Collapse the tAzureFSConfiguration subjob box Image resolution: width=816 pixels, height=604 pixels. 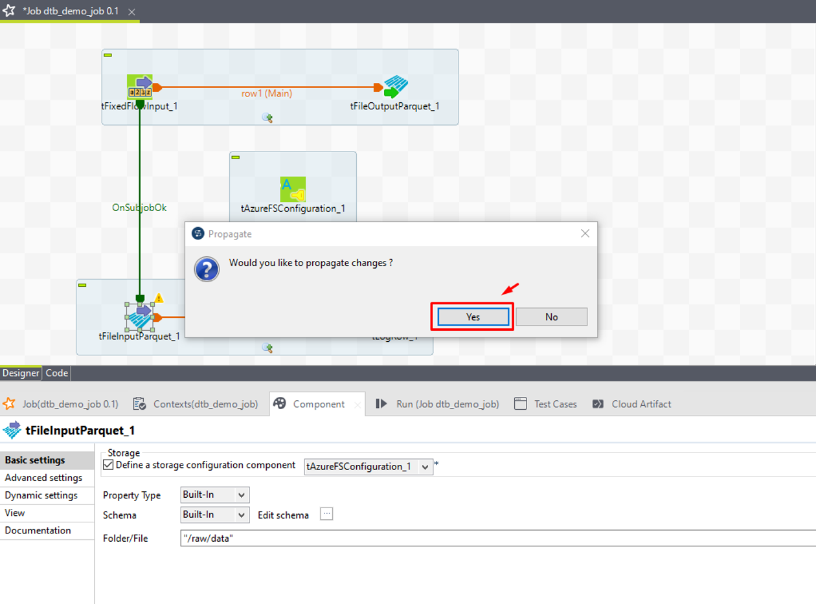pos(236,157)
